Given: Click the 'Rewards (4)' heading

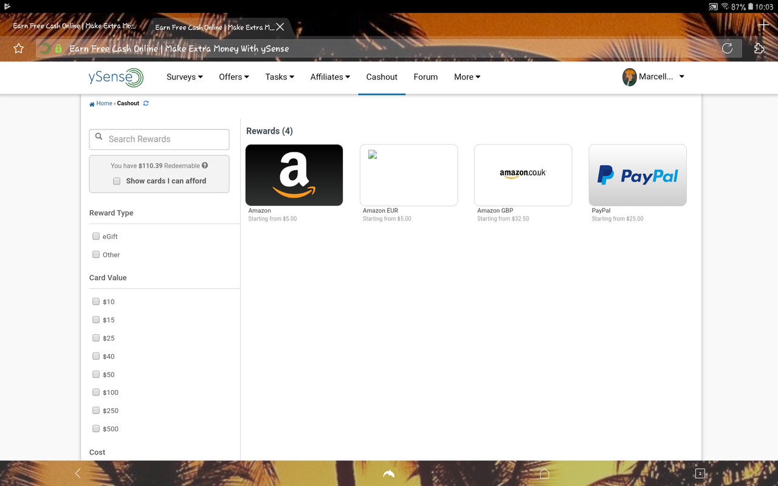Looking at the screenshot, I should pyautogui.click(x=269, y=131).
